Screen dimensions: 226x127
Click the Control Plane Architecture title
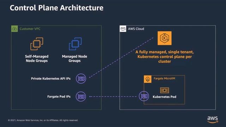(x=56, y=8)
